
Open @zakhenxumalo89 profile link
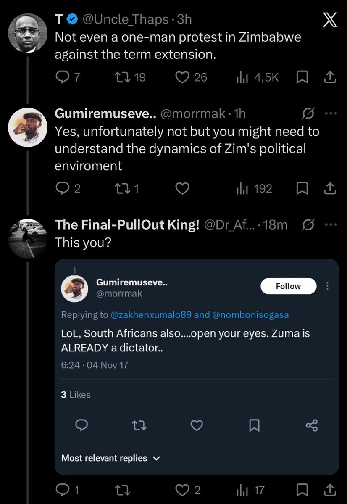coord(151,315)
